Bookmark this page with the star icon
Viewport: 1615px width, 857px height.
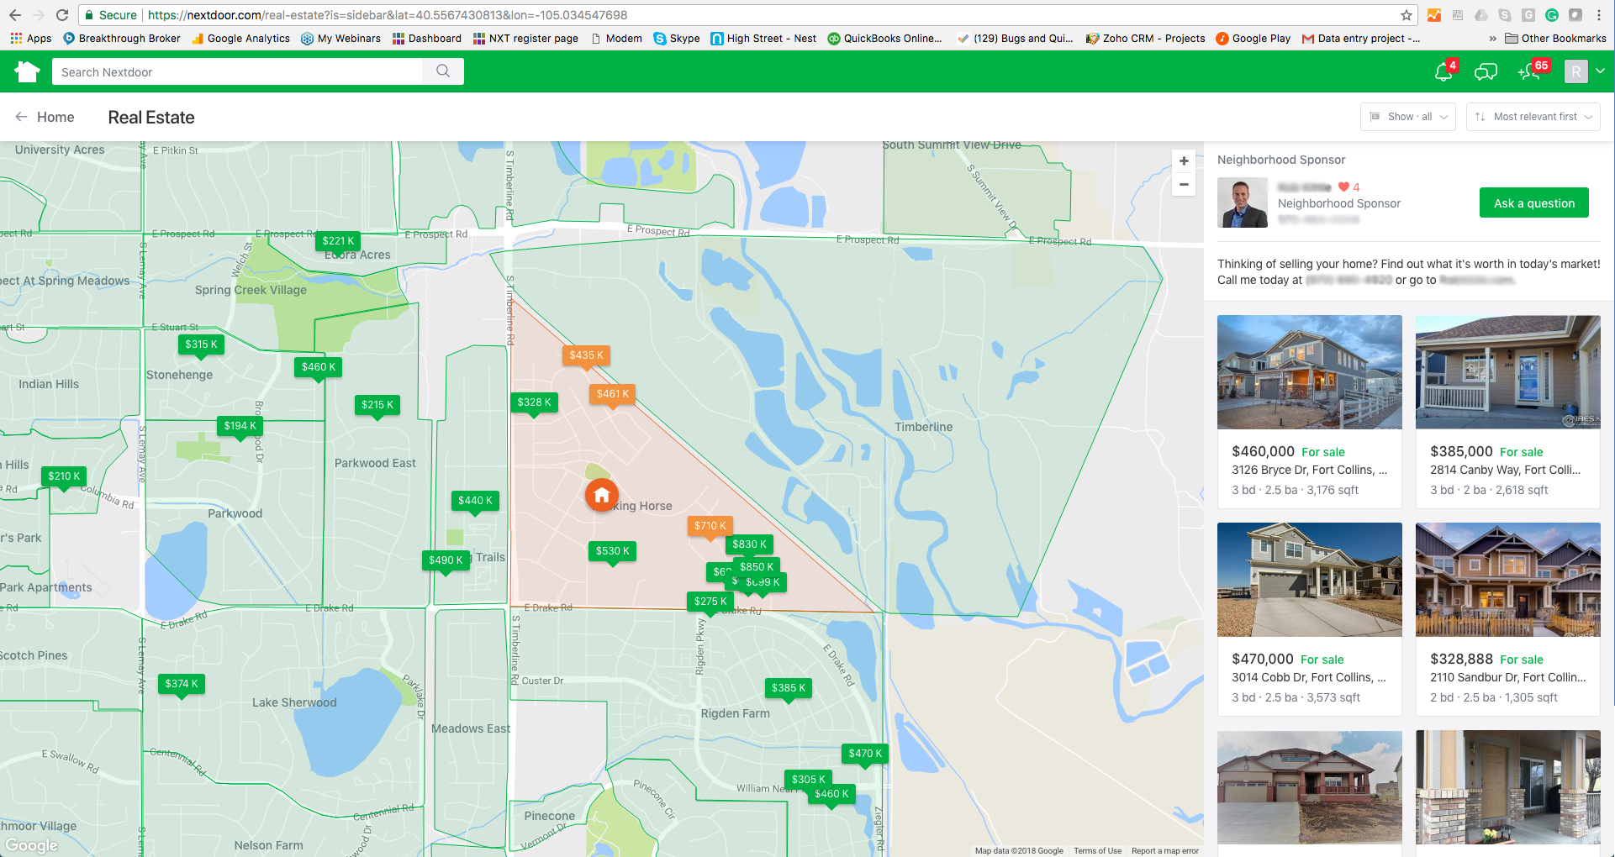coord(1407,15)
